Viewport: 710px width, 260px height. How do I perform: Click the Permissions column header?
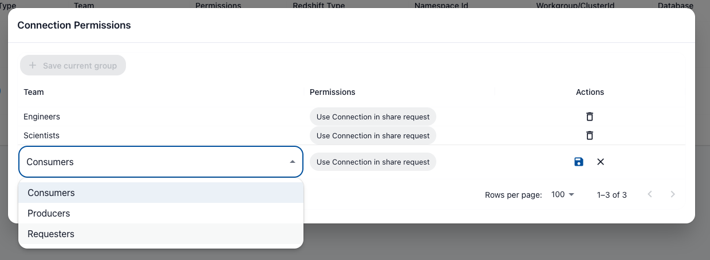[x=333, y=92]
